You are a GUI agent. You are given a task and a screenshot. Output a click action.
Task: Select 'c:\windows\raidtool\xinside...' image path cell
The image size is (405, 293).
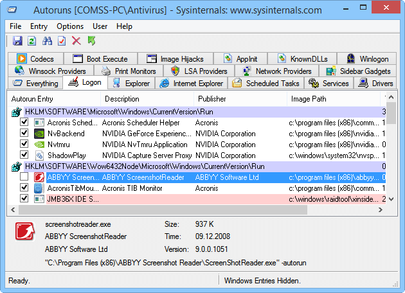click(334, 199)
